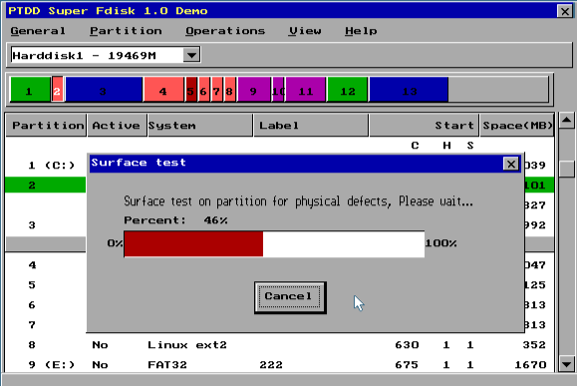Select dark red partition block 5

click(x=191, y=90)
